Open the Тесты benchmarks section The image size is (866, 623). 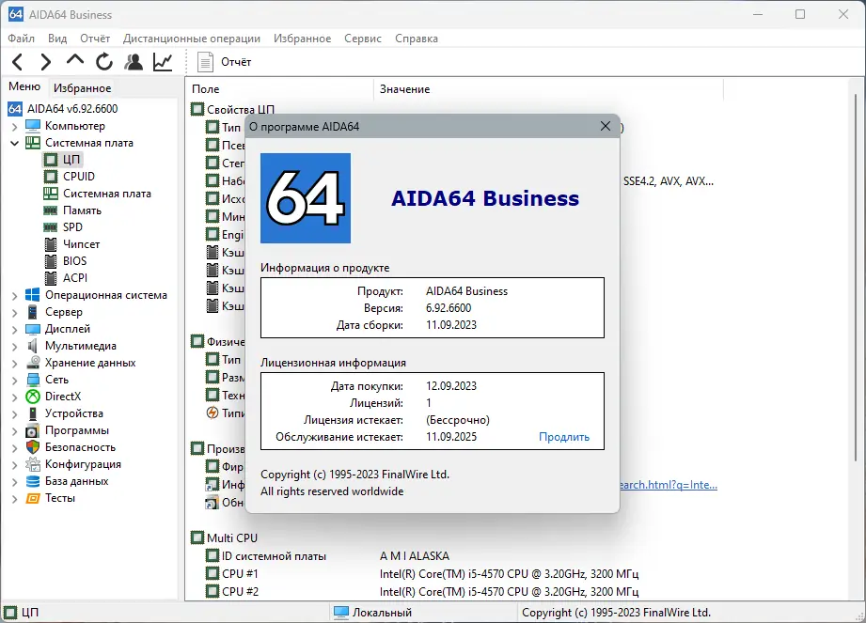click(x=60, y=497)
